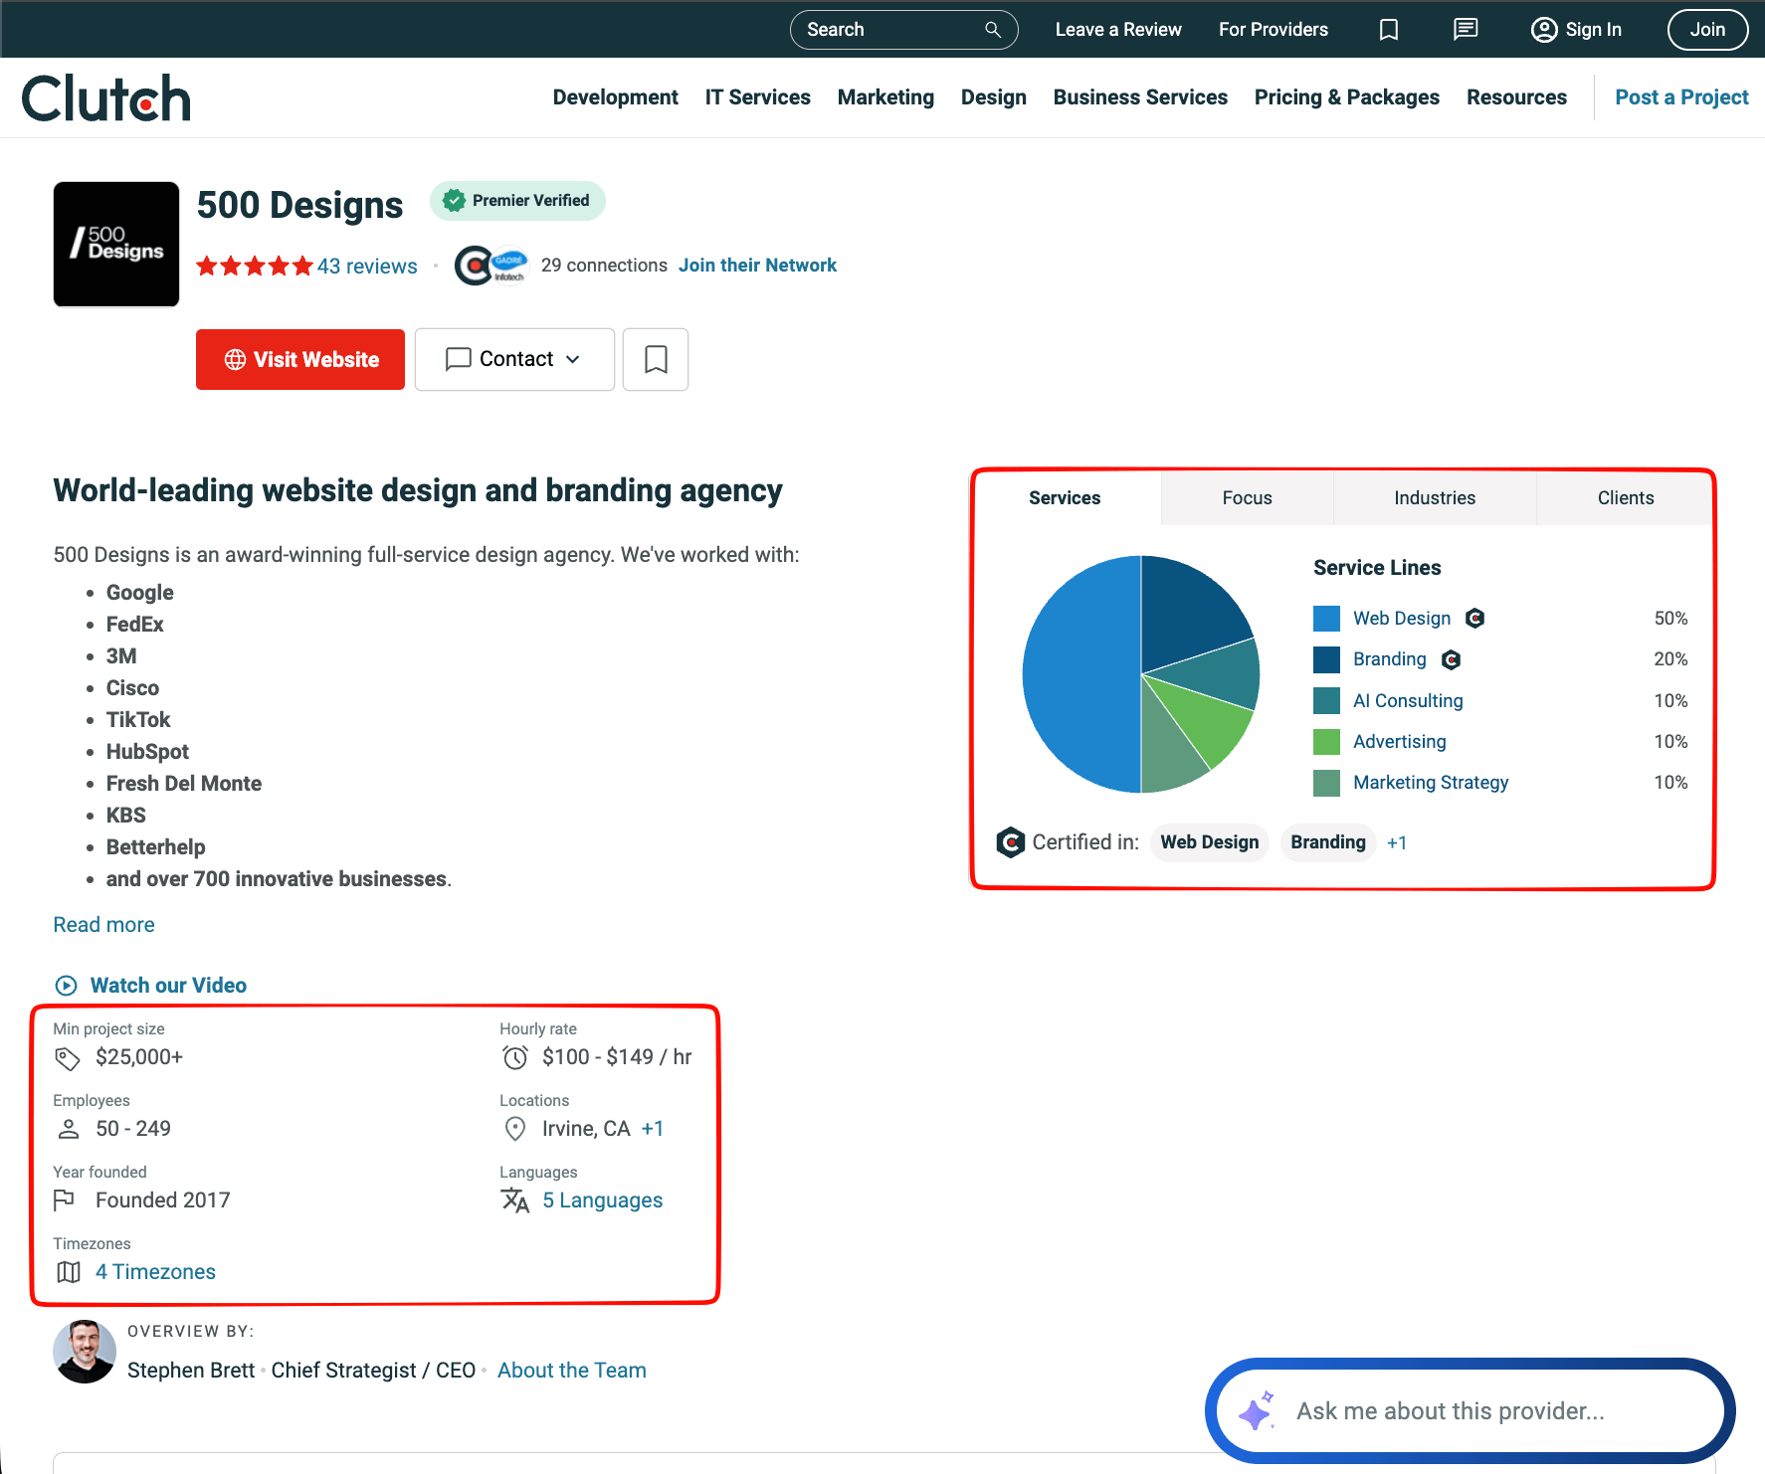This screenshot has height=1474, width=1765.
Task: Click the Web Design certification badge icon
Action: pyautogui.click(x=1475, y=619)
